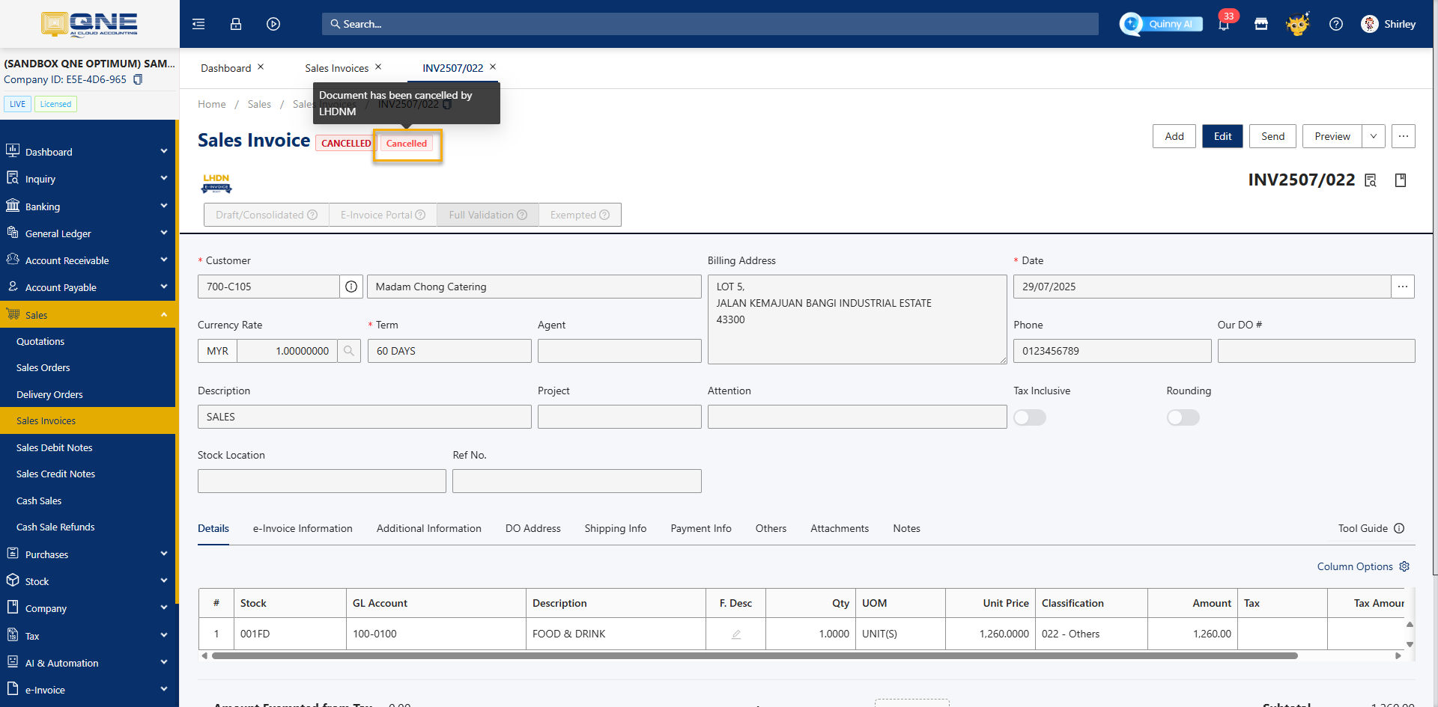Viewport: 1438px width, 707px height.
Task: Click the global Search field
Action: (710, 24)
